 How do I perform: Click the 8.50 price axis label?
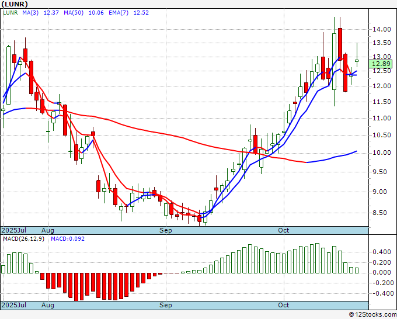(x=380, y=213)
